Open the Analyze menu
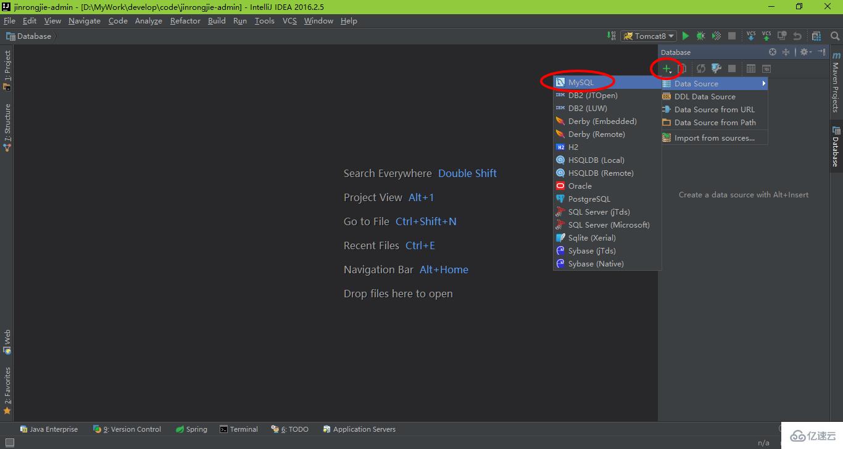The image size is (843, 449). point(149,20)
